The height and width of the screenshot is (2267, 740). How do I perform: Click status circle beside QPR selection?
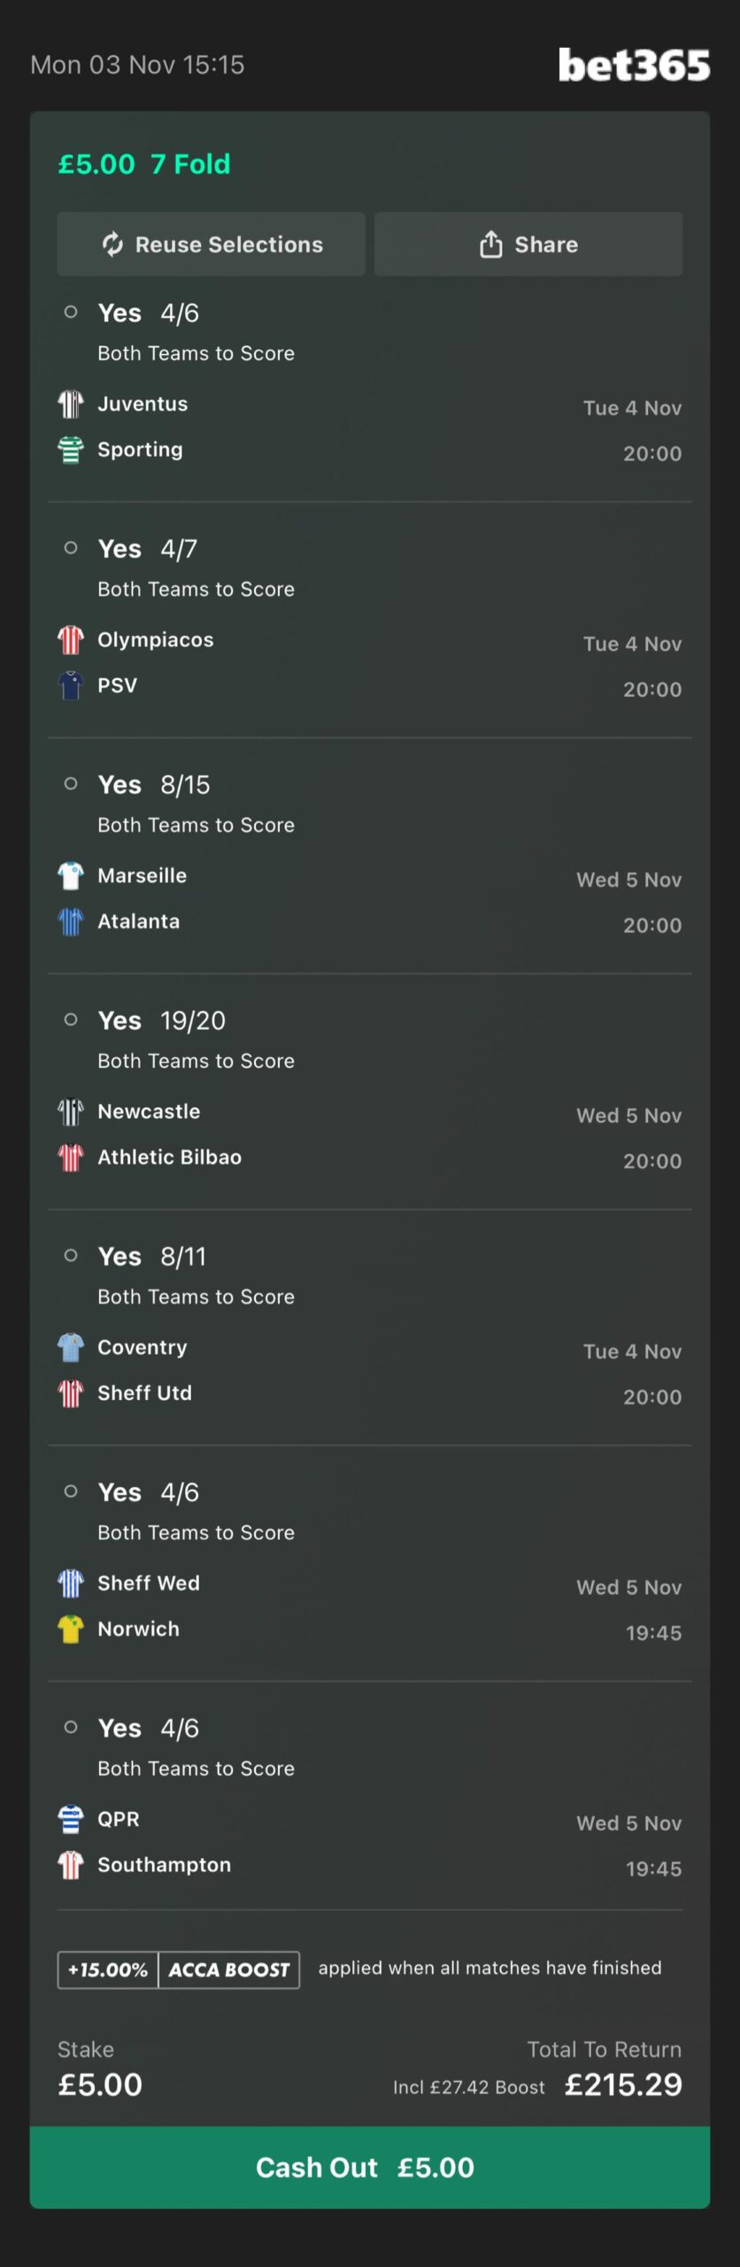(71, 1727)
